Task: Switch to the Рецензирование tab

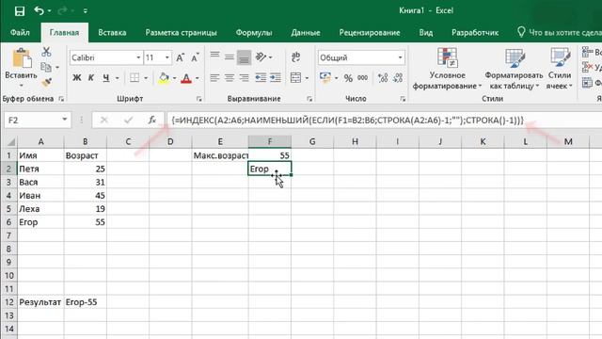Action: tap(370, 33)
